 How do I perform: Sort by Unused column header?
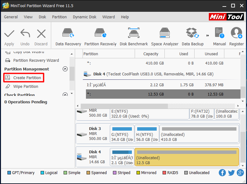click(209, 54)
